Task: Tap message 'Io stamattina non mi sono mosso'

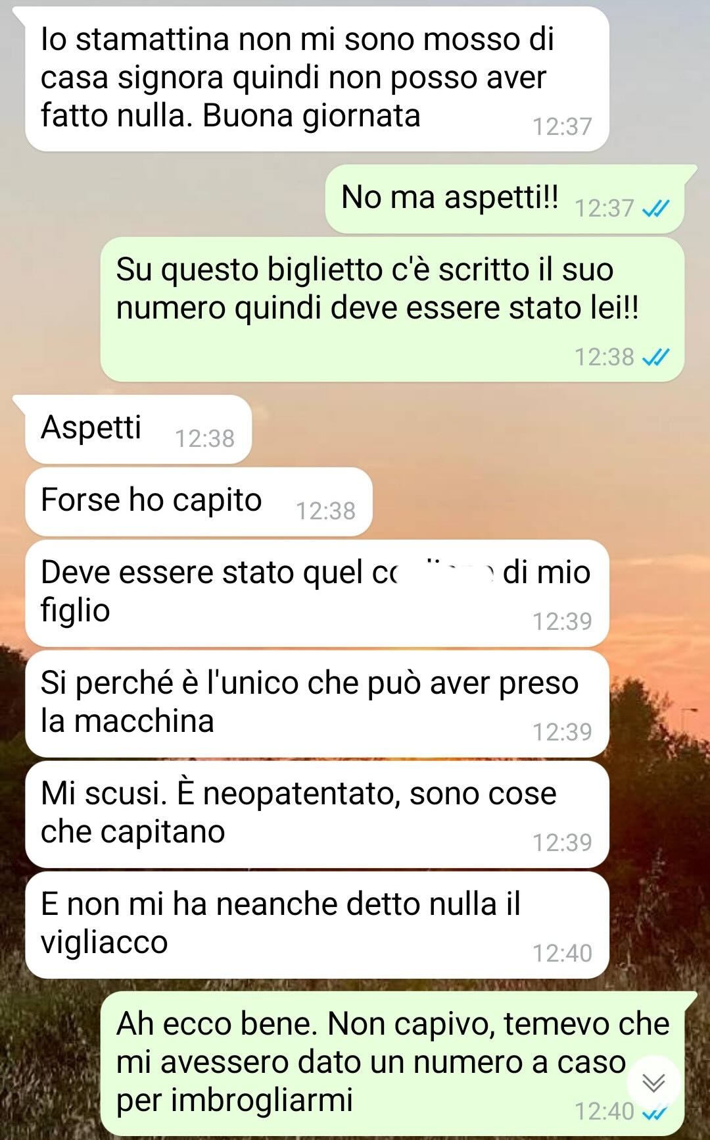Action: [x=317, y=79]
